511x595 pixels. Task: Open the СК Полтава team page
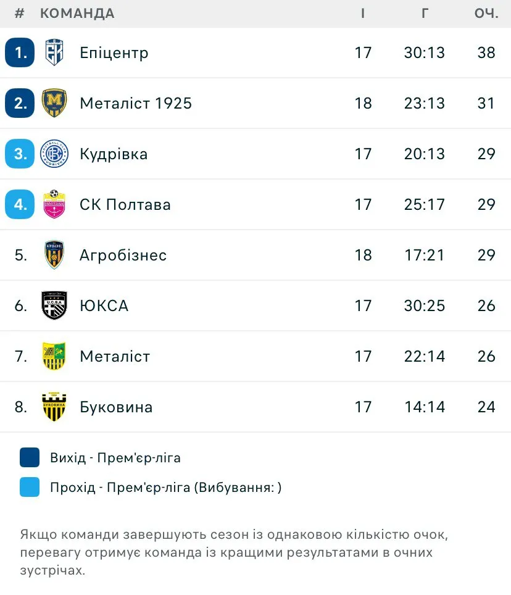(125, 204)
